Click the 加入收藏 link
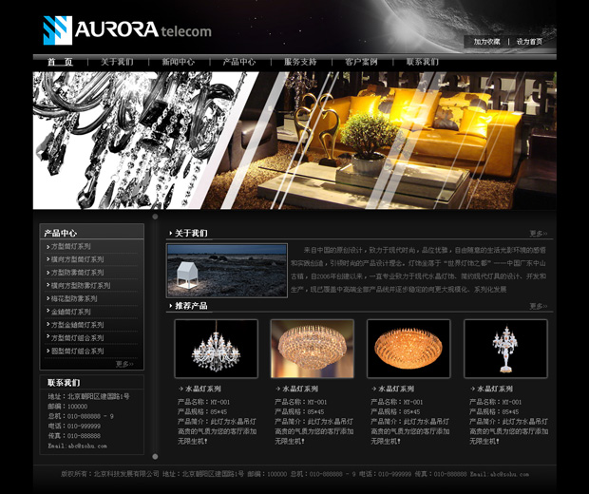 [x=486, y=42]
